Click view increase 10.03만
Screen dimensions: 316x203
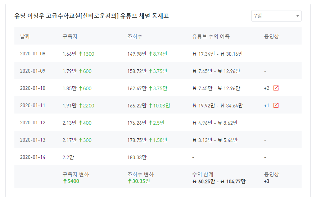point(159,106)
